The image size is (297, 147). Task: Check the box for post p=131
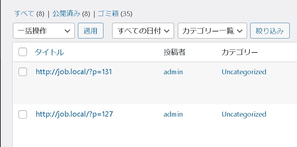pyautogui.click(x=23, y=72)
